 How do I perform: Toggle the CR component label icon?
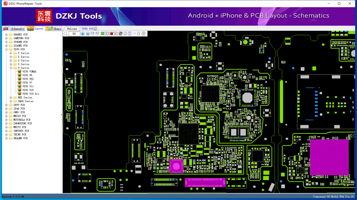[x=134, y=34]
